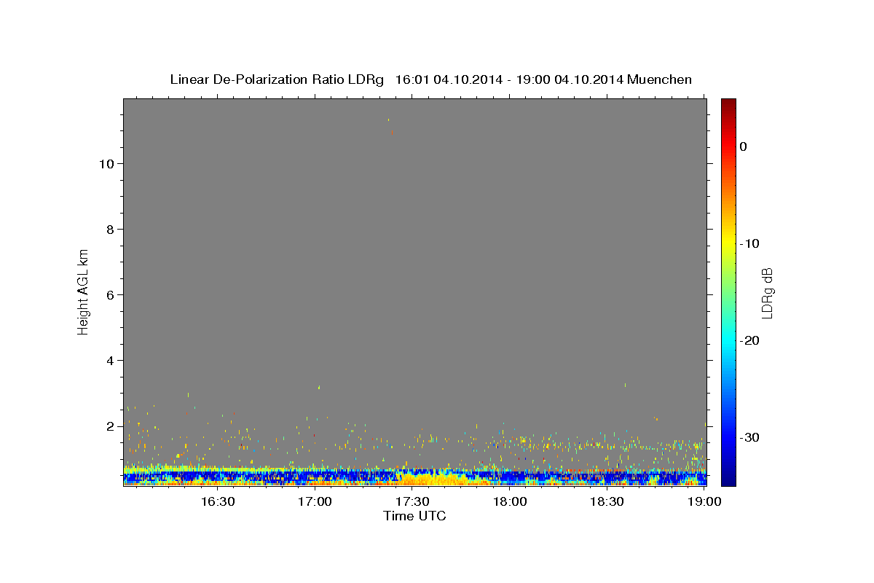Click the dark red top of the colorbar
Image resolution: width=874 pixels, height=583 pixels.
coord(728,103)
